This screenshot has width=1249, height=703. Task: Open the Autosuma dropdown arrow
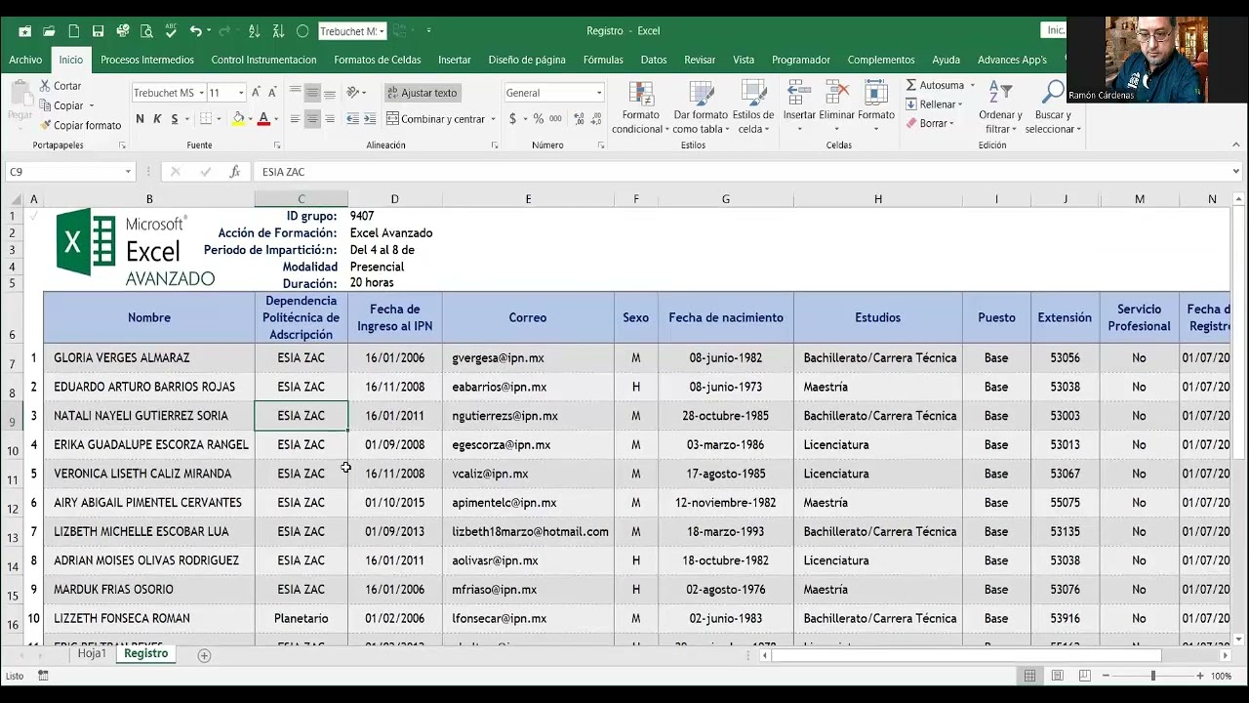[x=971, y=85]
